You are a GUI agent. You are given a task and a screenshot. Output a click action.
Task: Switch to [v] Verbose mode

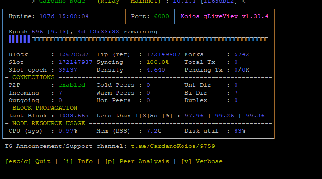(x=202, y=161)
